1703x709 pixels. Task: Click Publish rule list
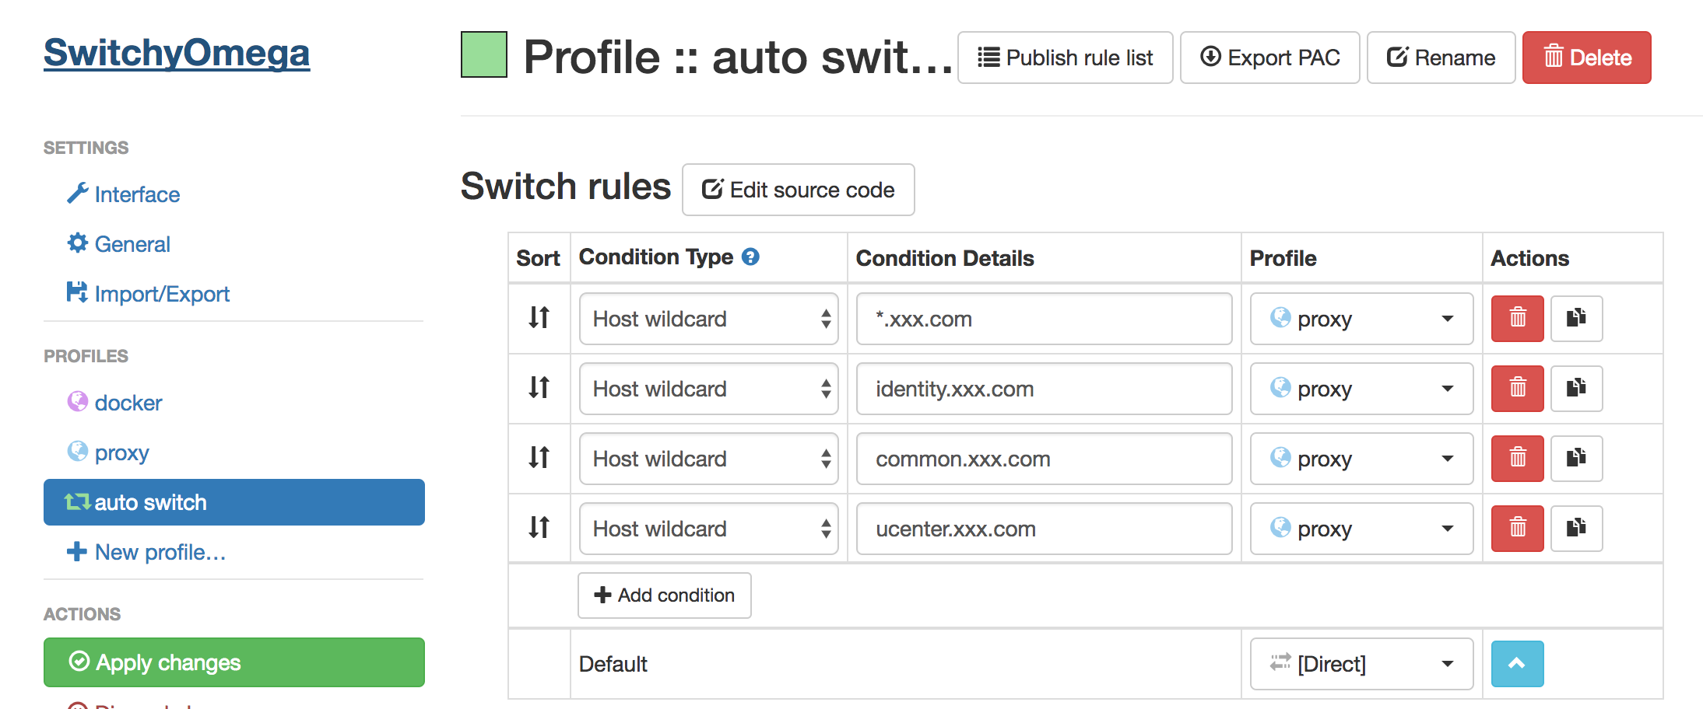tap(1065, 58)
